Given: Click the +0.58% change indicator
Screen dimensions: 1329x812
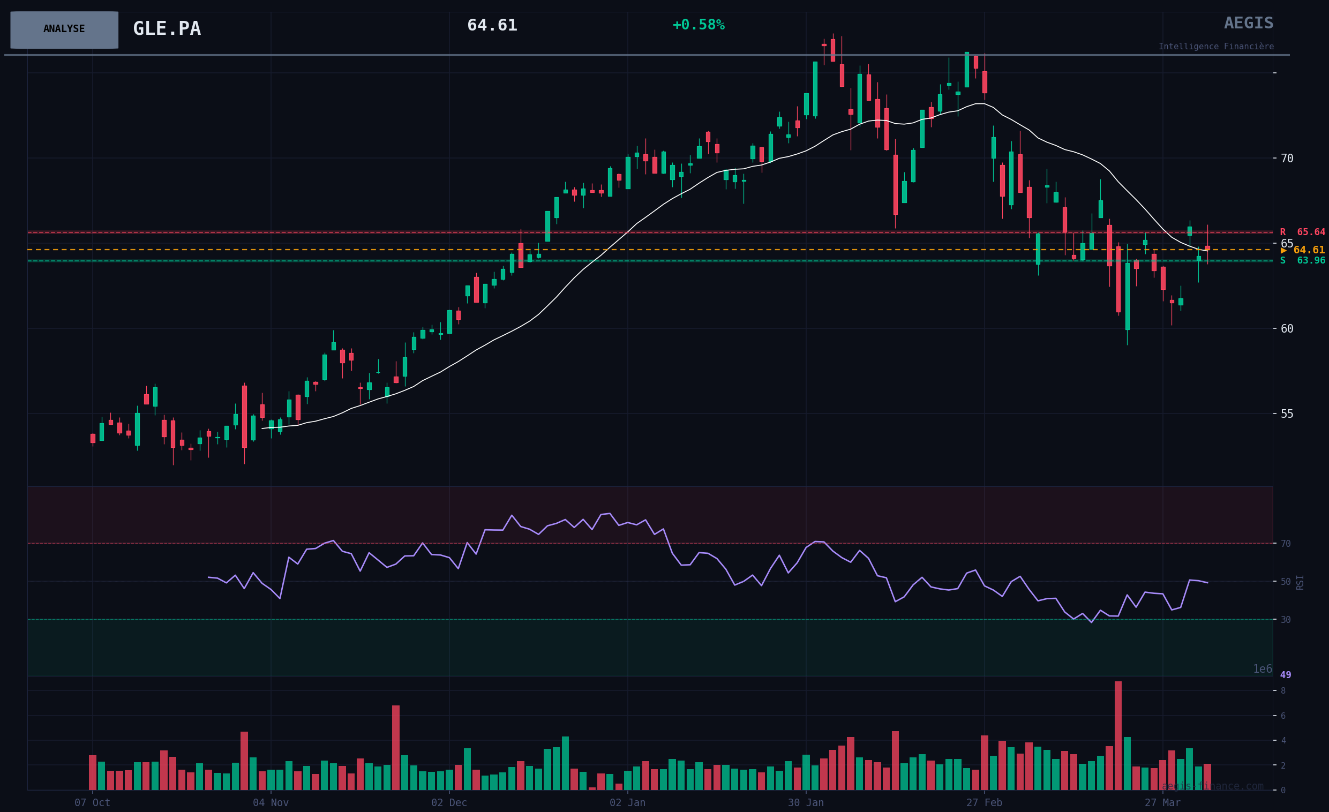Looking at the screenshot, I should tap(698, 25).
